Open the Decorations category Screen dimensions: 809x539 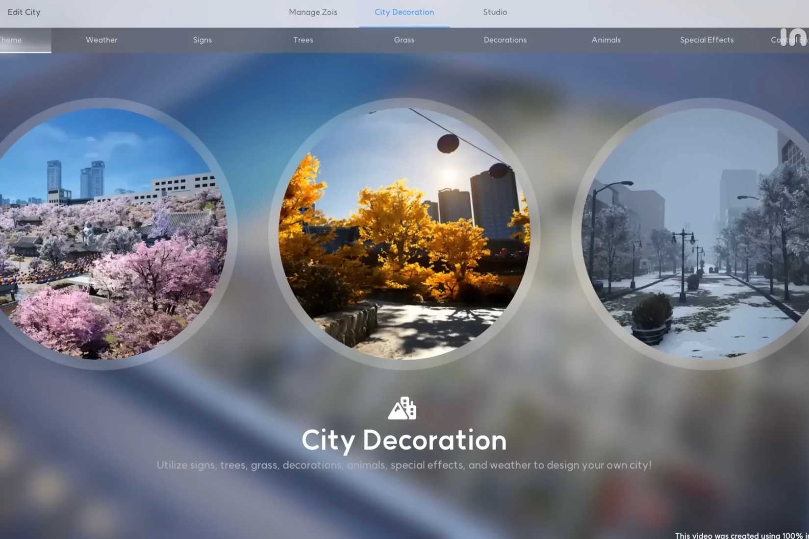505,40
